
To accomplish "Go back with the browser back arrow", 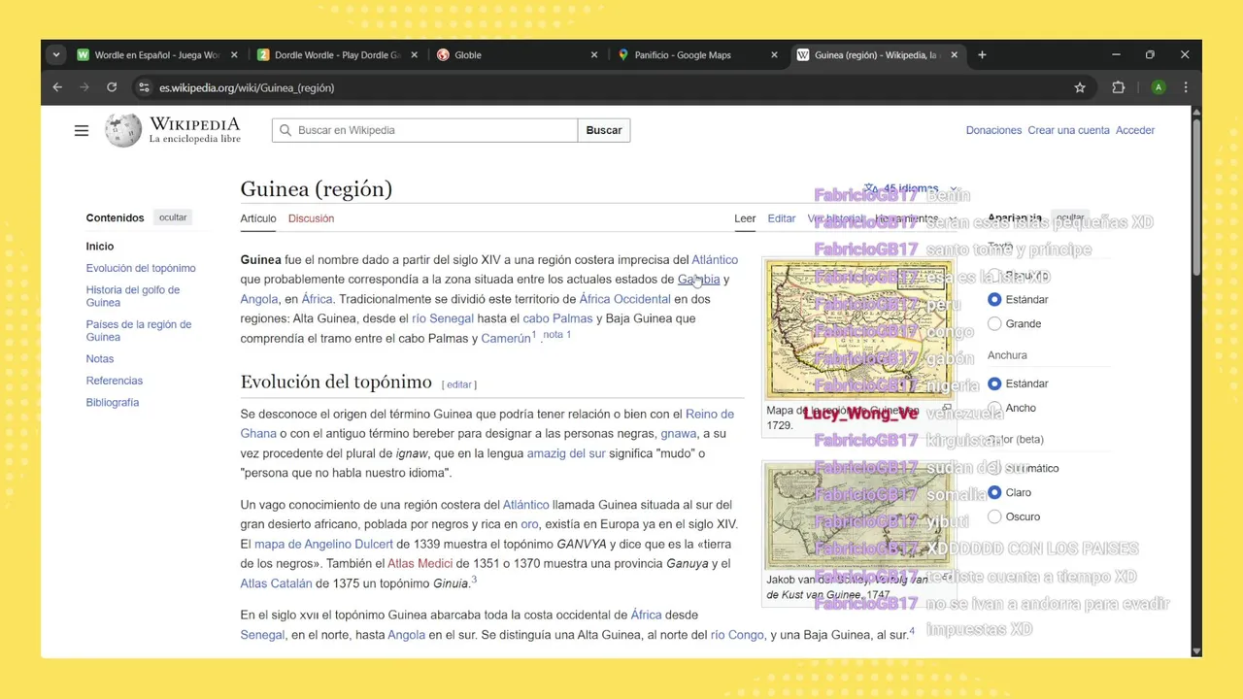I will 57,87.
